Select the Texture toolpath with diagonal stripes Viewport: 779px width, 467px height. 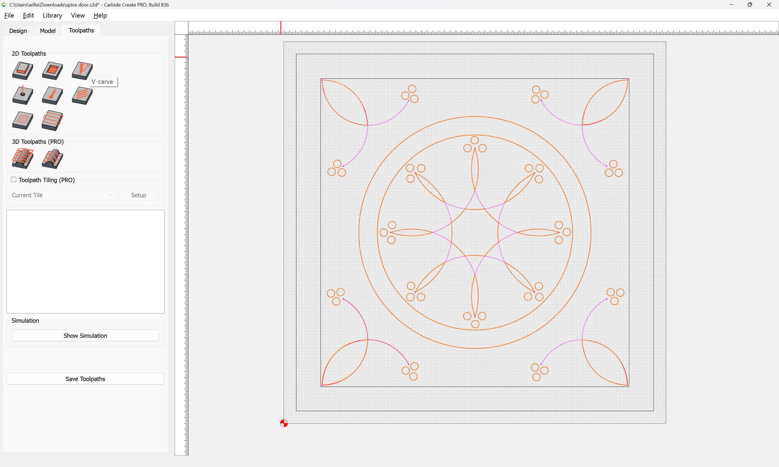[x=82, y=96]
